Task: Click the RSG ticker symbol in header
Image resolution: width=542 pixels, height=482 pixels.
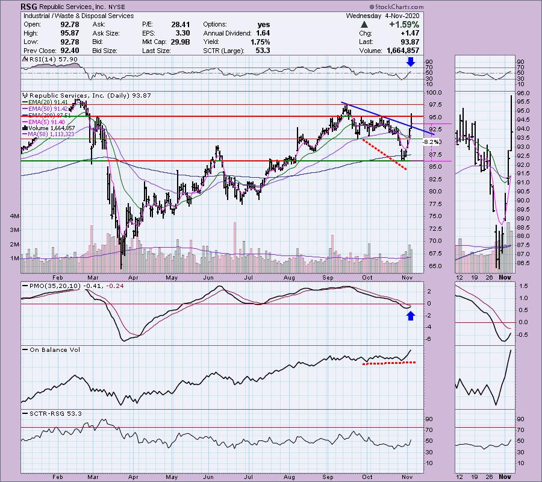Action: (29, 7)
